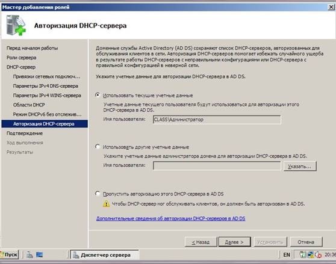Open the Пуск start button
Viewport: 336px width, 264px height.
click(x=10, y=254)
